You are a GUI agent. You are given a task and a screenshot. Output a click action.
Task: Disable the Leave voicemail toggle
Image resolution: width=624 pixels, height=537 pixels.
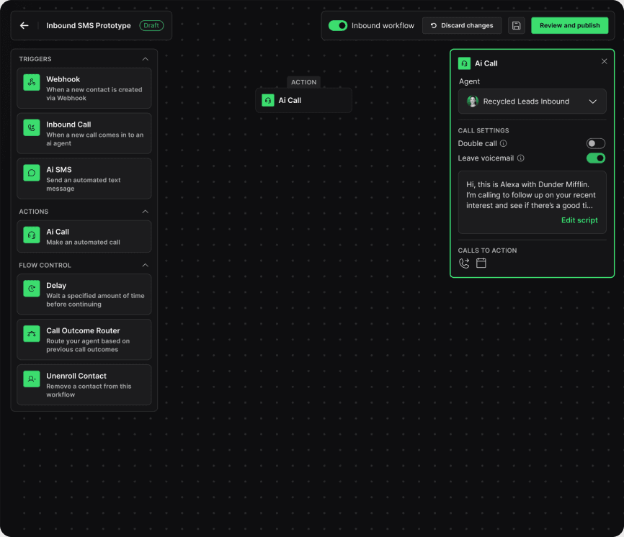tap(596, 158)
